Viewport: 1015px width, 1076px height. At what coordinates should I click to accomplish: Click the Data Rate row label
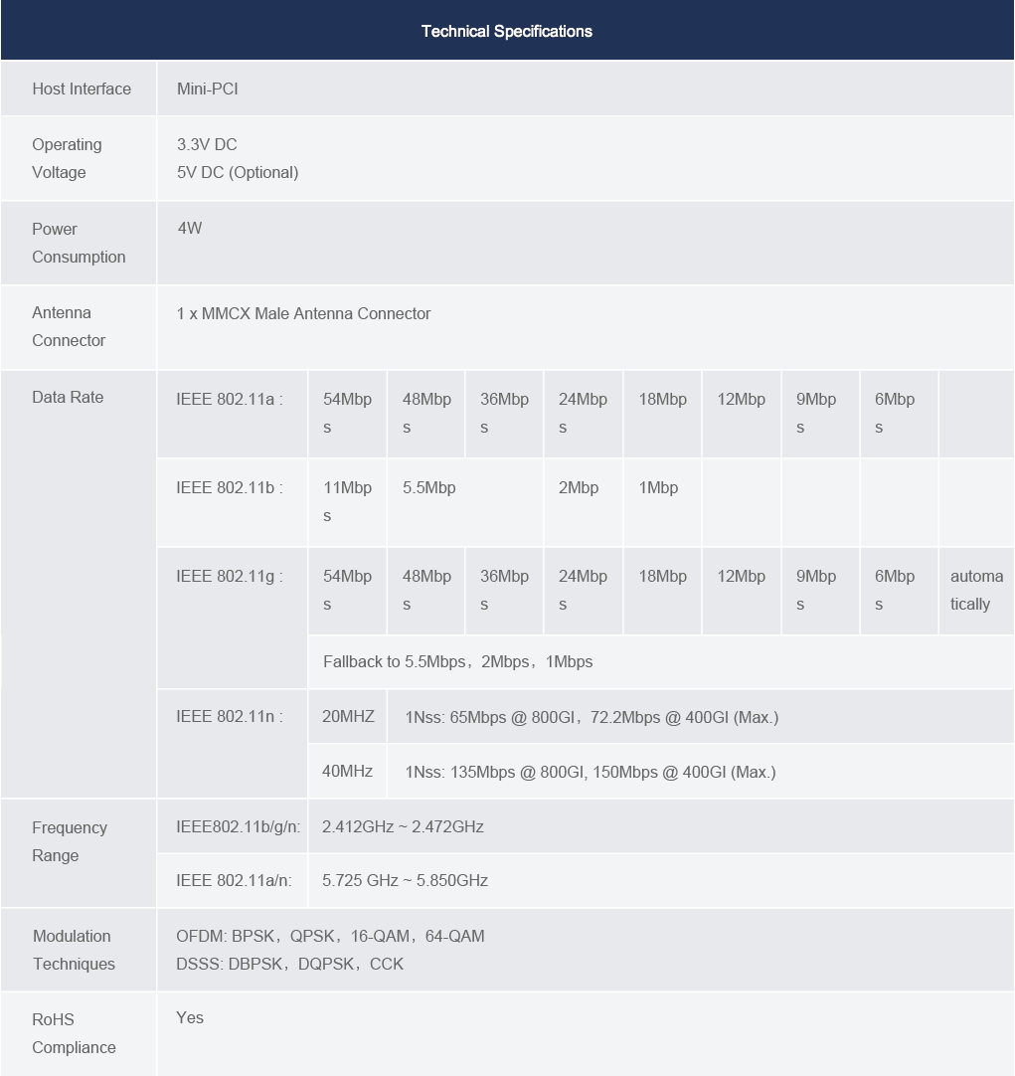click(68, 398)
